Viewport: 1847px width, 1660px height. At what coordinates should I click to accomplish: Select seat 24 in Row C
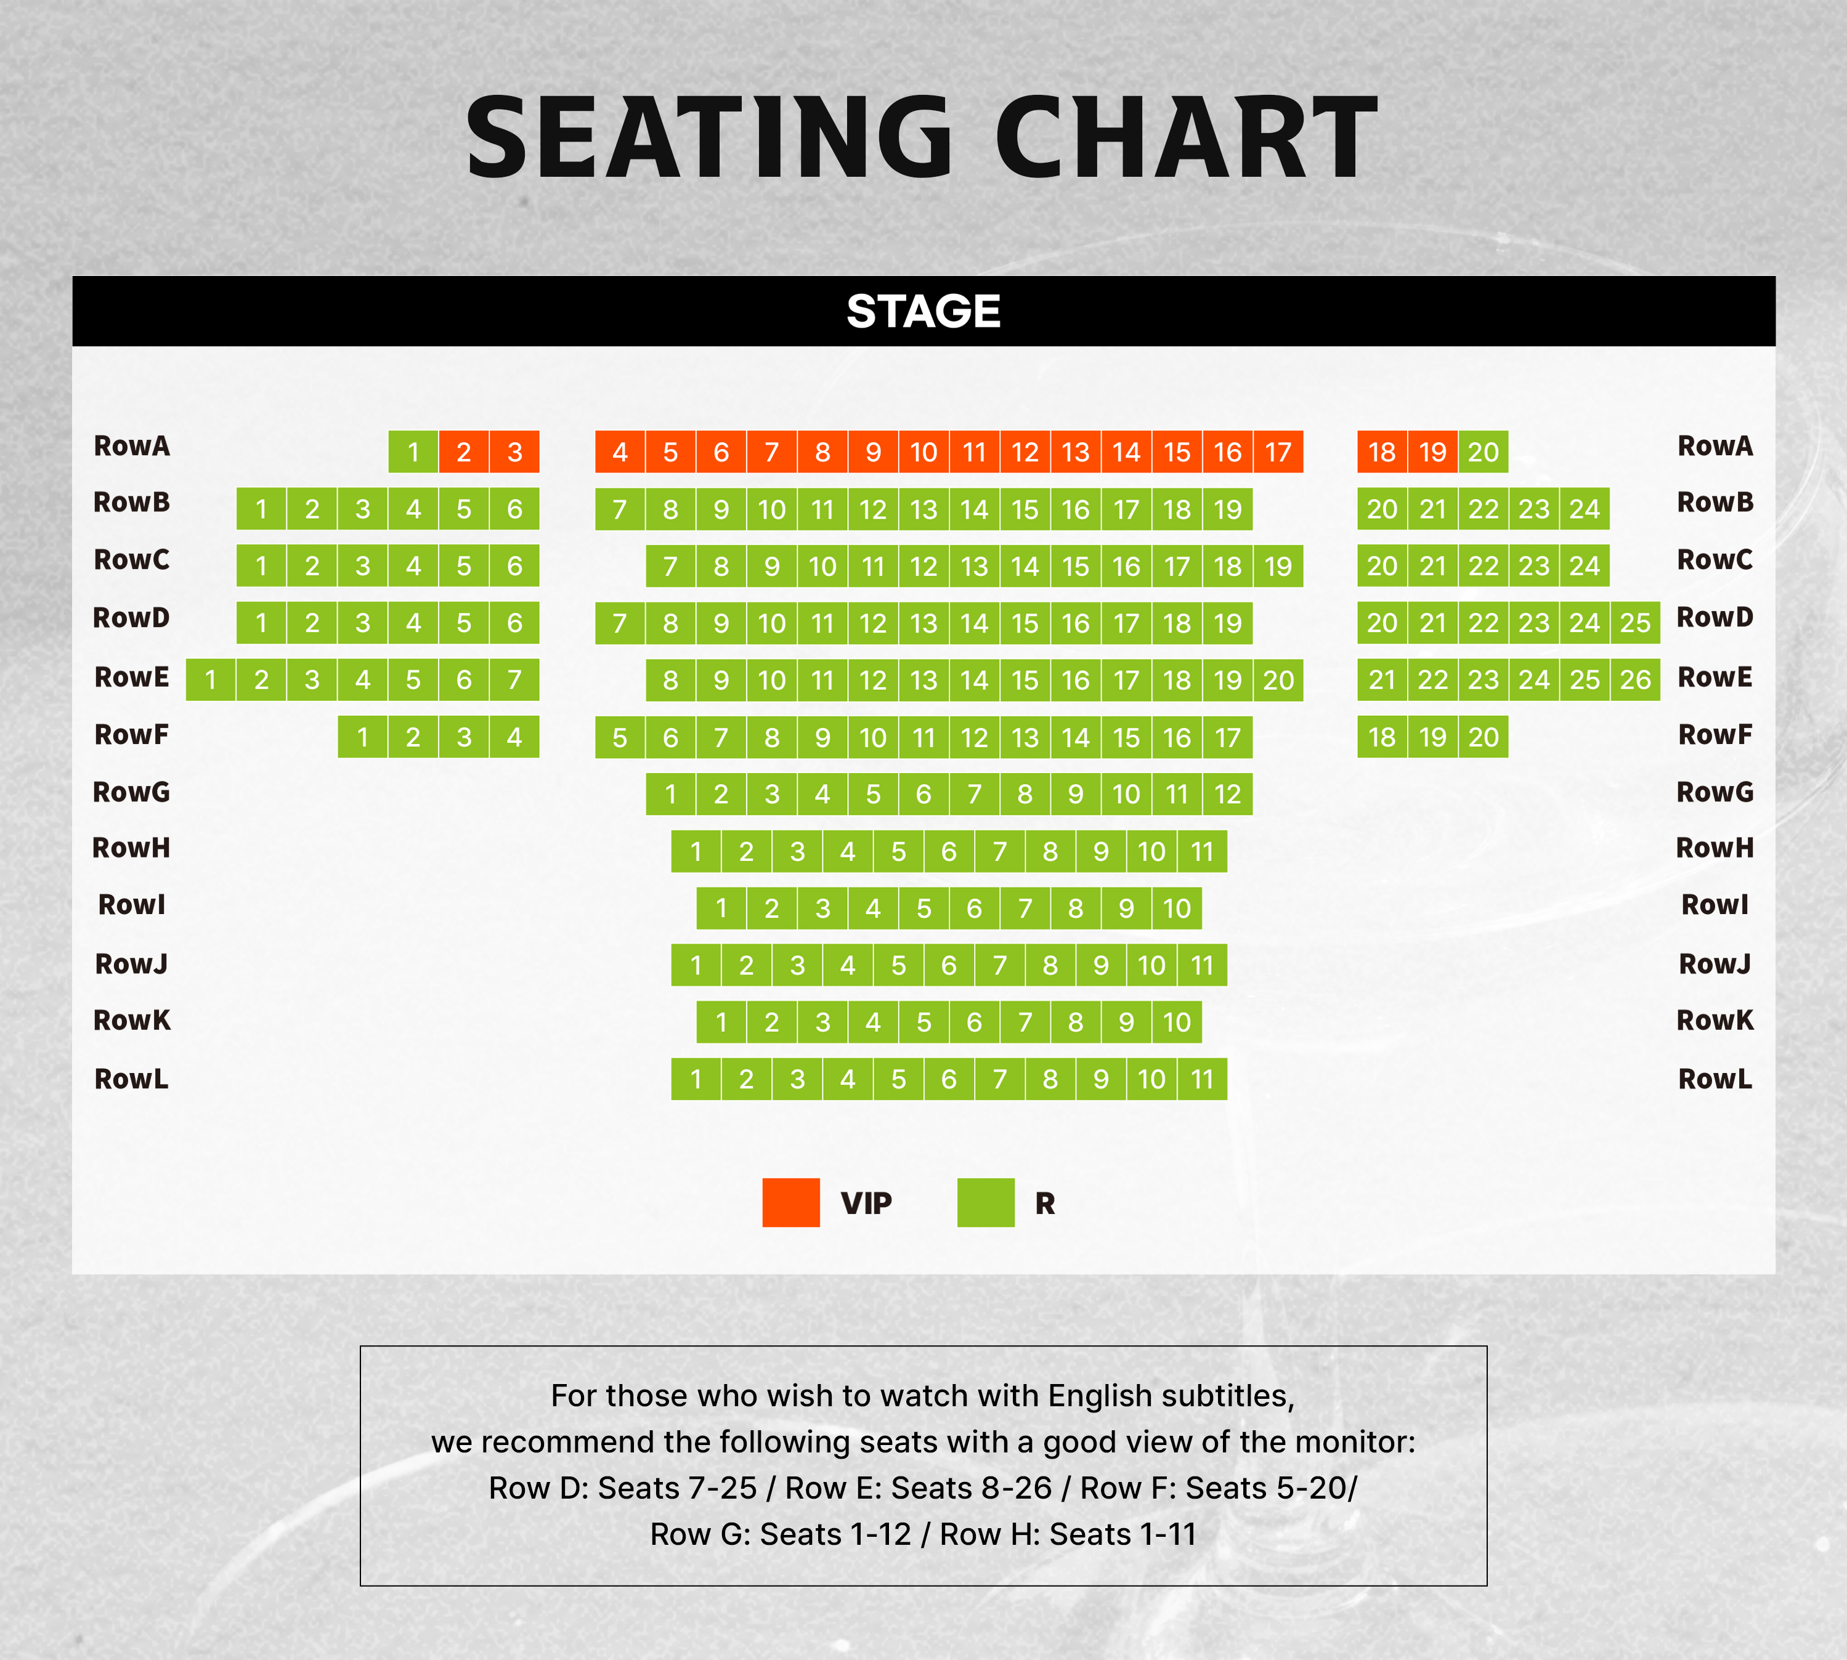click(x=1585, y=565)
